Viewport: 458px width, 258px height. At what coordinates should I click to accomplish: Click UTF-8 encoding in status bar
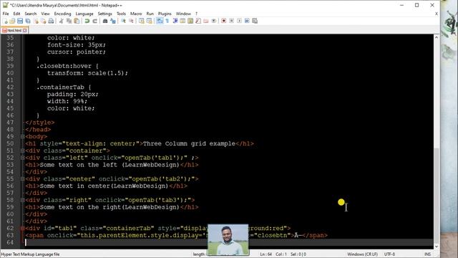click(x=389, y=254)
